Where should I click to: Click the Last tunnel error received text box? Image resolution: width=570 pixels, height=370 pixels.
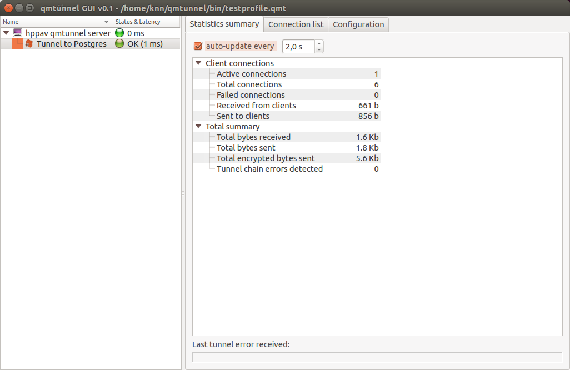[377, 357]
